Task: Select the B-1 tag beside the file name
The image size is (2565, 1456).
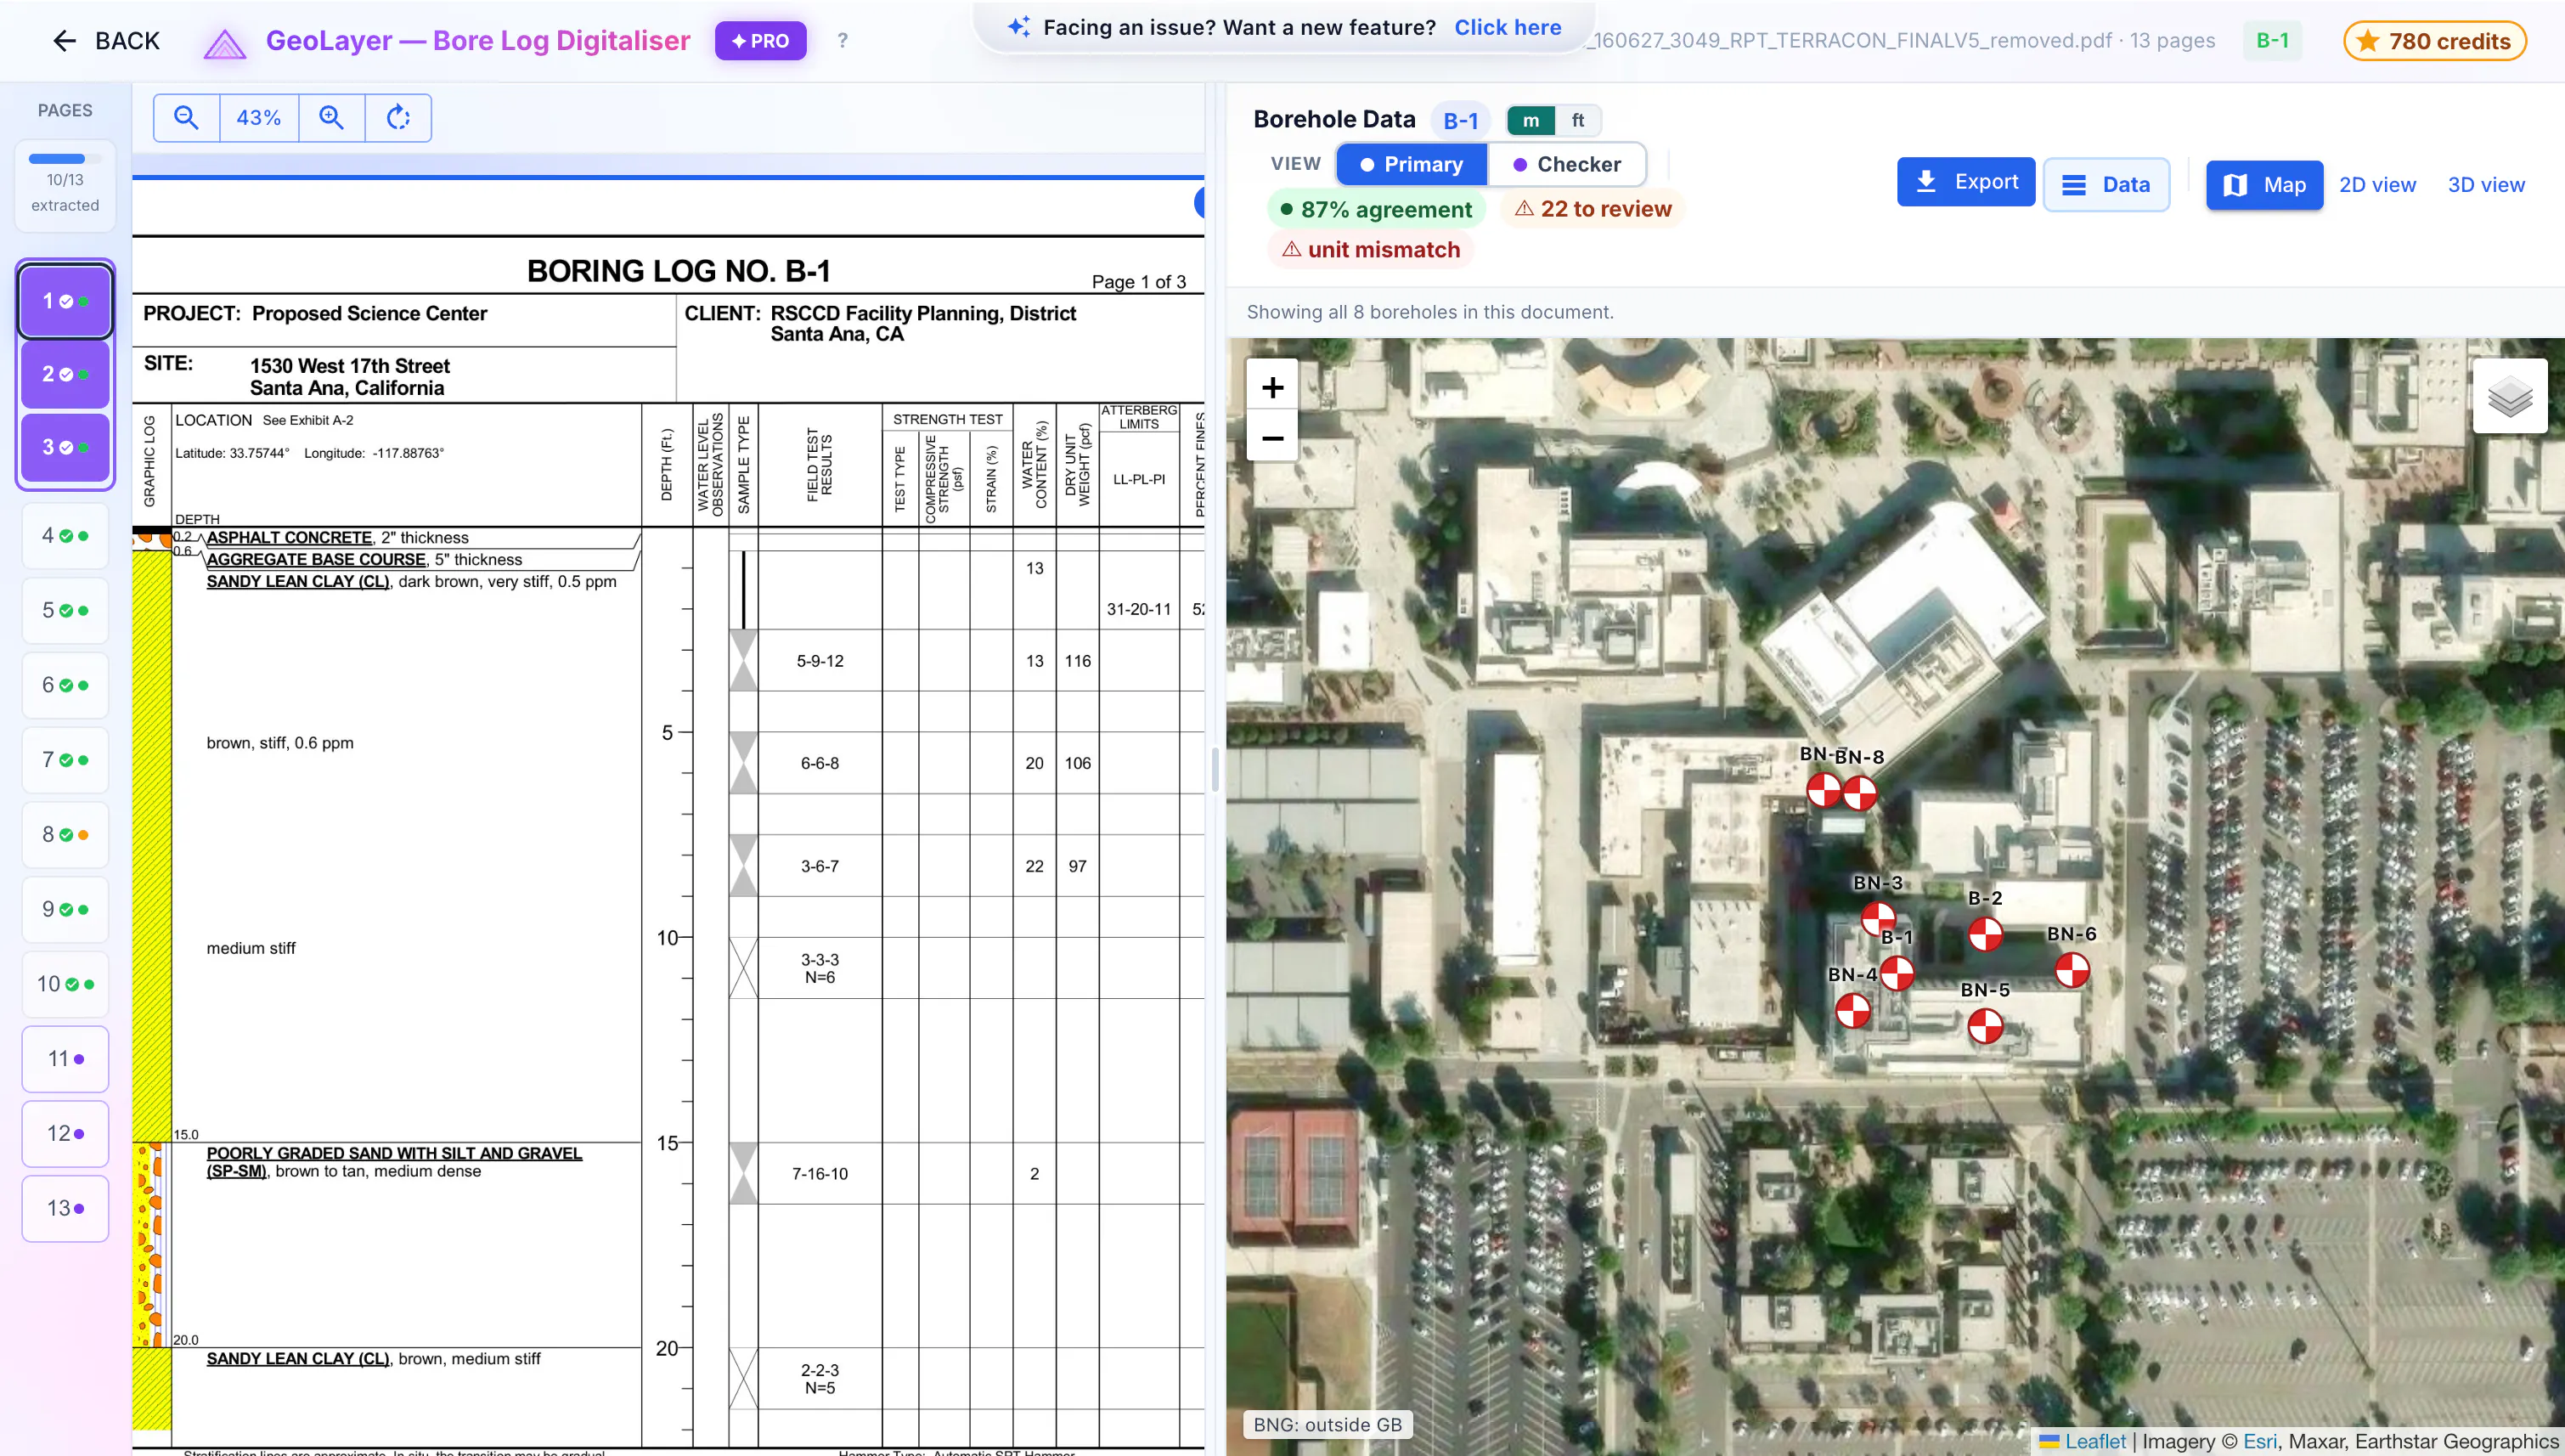Action: point(2272,41)
